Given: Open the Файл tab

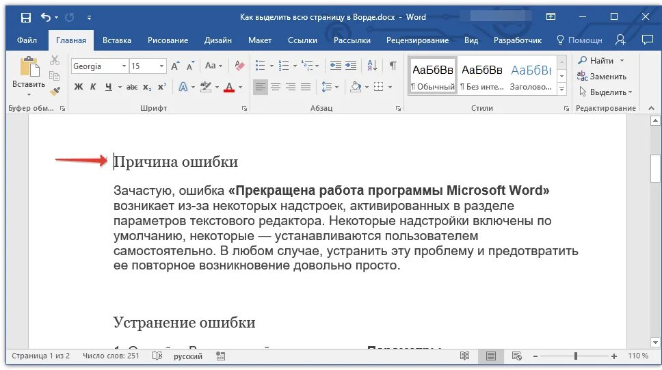Looking at the screenshot, I should [x=27, y=40].
